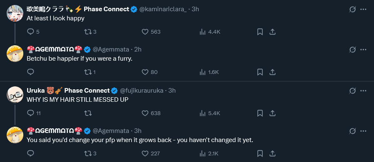Open Grok explain icon on Clara's tweet

point(352,9)
